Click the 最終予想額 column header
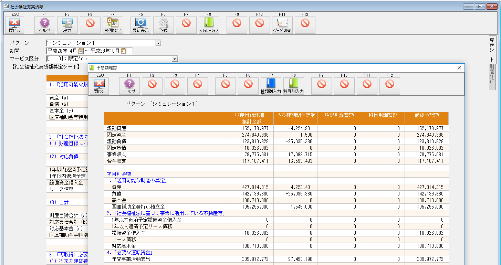Image resolution: width=501 pixels, height=265 pixels. [426, 118]
